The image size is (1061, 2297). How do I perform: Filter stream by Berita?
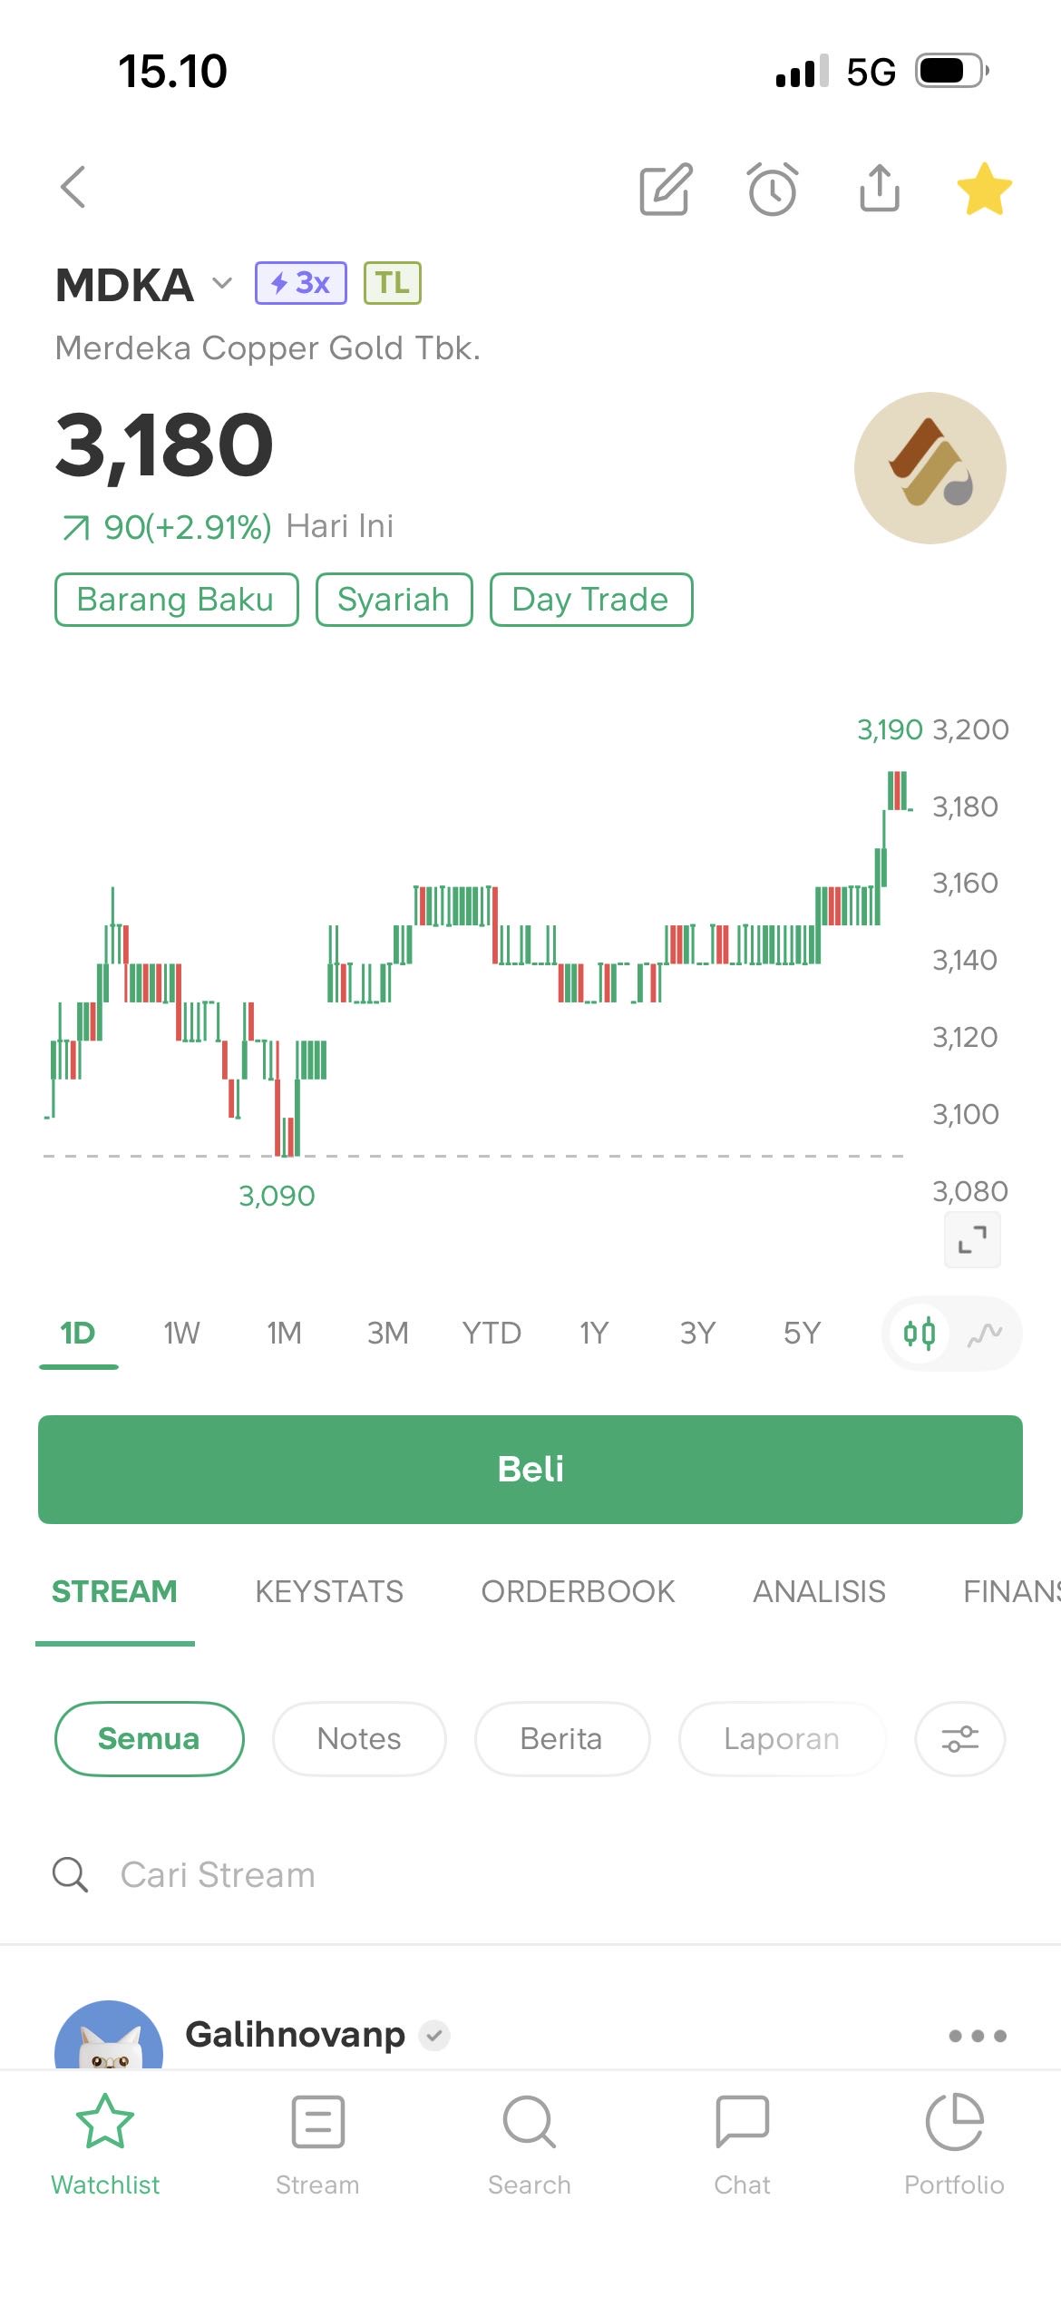pyautogui.click(x=561, y=1739)
